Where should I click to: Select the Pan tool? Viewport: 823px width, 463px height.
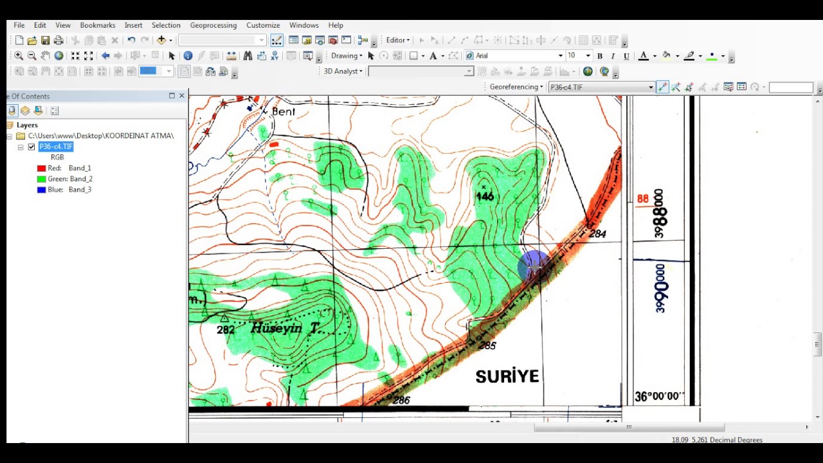45,56
